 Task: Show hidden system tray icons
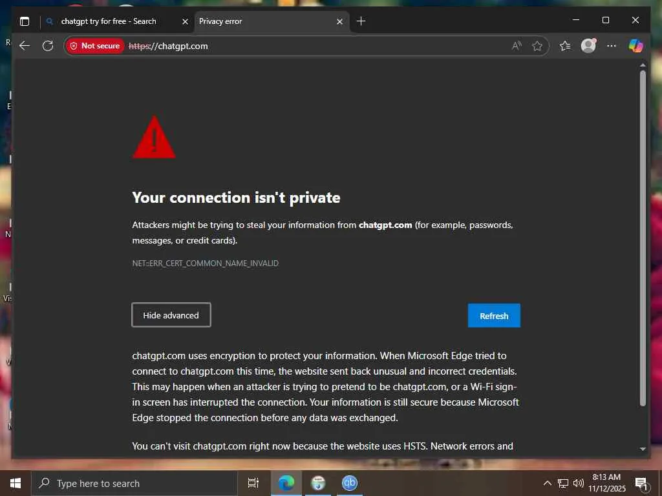547,483
